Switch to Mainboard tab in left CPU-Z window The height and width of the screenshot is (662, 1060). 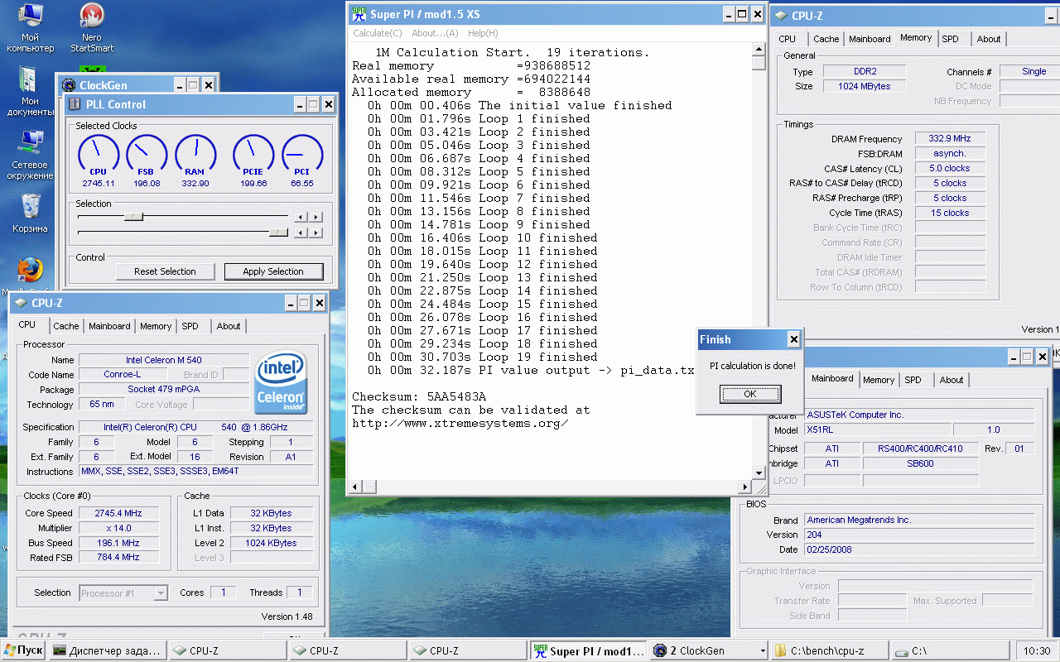pyautogui.click(x=109, y=326)
